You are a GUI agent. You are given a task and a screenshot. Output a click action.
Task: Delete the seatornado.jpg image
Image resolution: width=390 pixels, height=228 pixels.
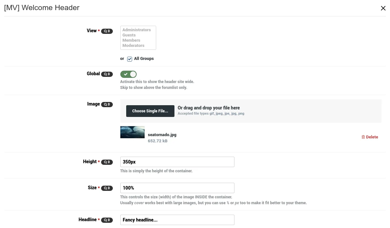(370, 137)
